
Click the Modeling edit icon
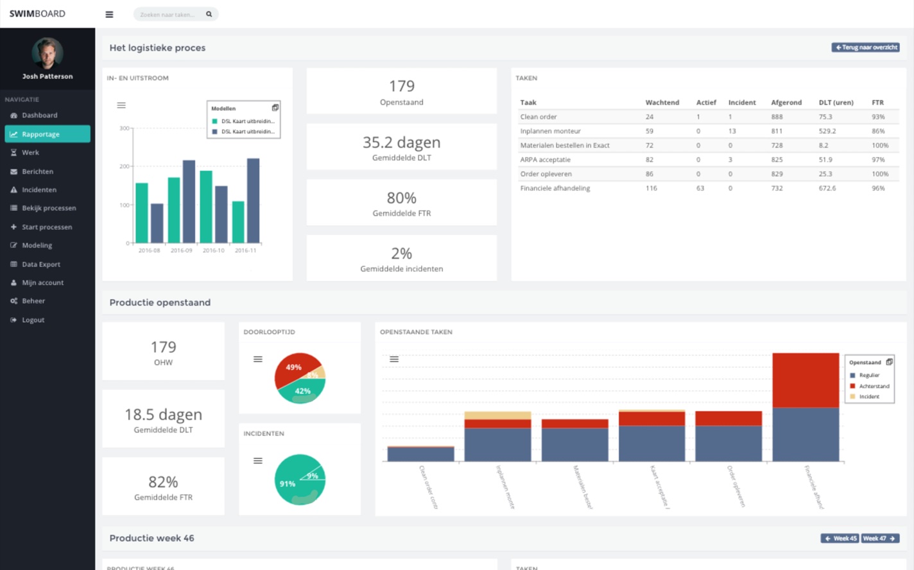[x=13, y=245]
